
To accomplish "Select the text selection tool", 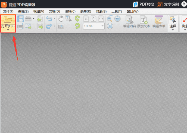I will pyautogui.click(x=68, y=19).
